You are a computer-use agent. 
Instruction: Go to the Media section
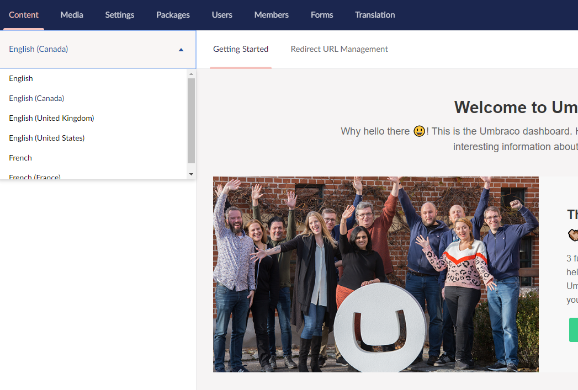(x=72, y=15)
